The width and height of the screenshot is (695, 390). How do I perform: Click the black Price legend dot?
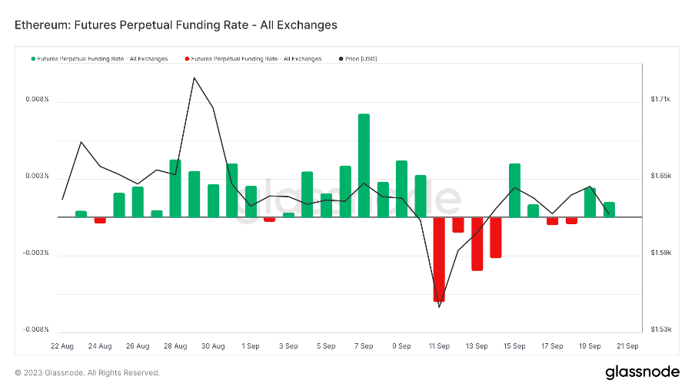click(341, 59)
